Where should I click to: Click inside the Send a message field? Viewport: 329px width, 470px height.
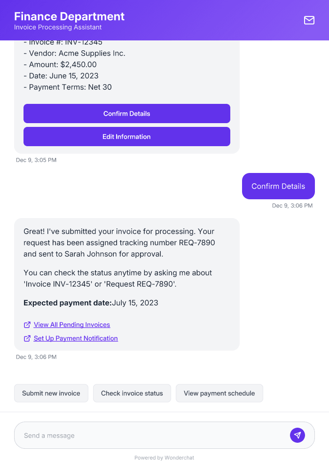click(141, 435)
